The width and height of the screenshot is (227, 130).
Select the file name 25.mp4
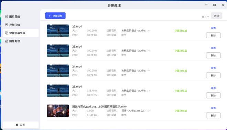tap(77, 87)
